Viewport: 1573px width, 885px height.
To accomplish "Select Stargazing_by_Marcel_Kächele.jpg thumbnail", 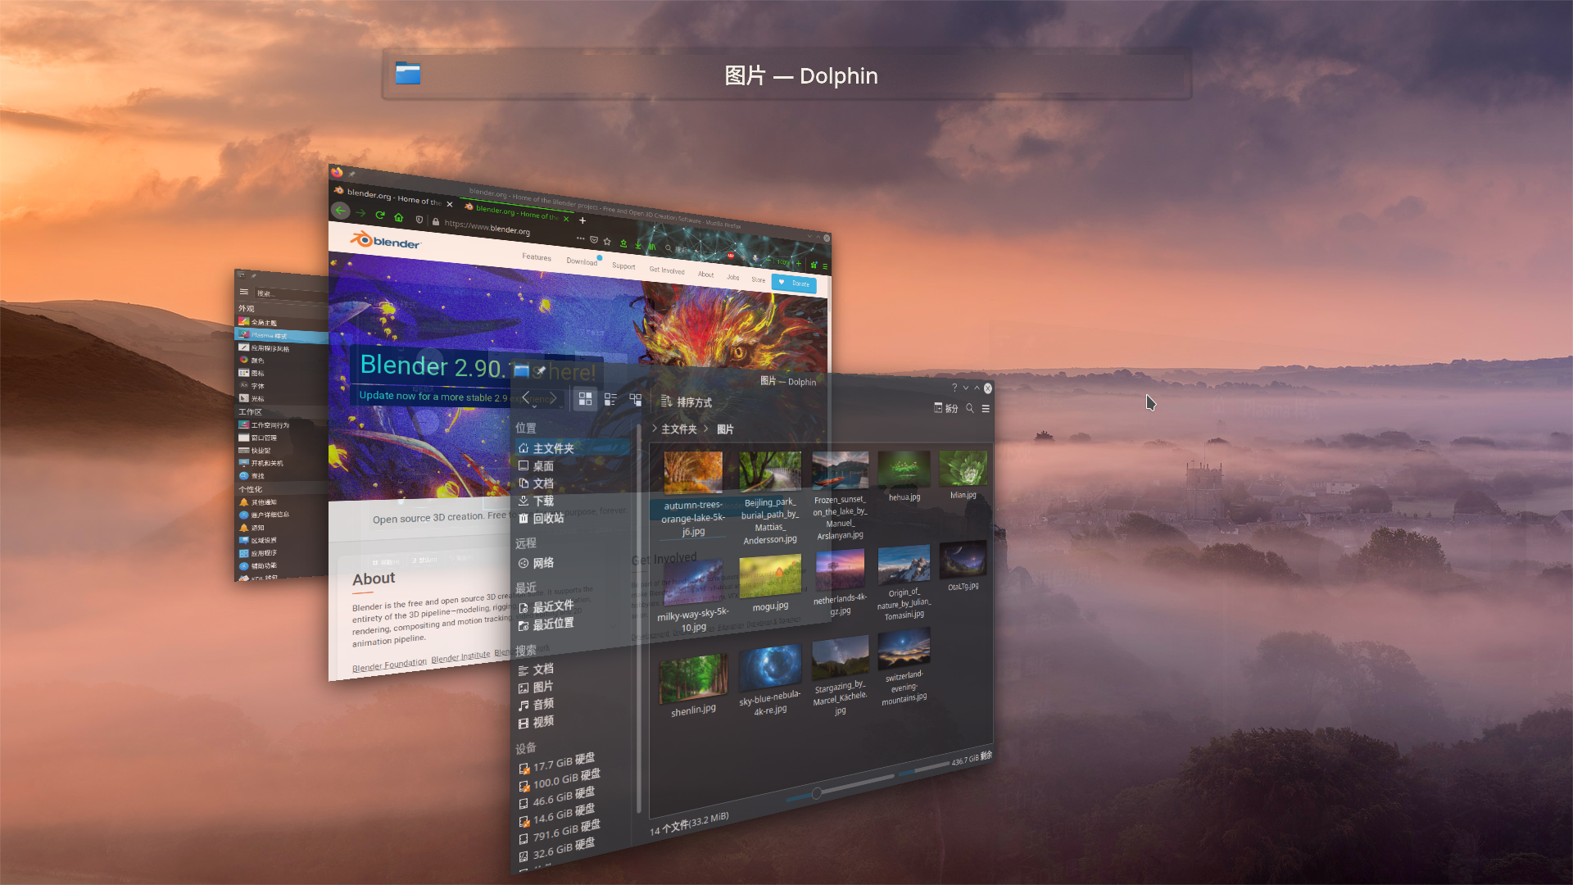I will 840,659.
